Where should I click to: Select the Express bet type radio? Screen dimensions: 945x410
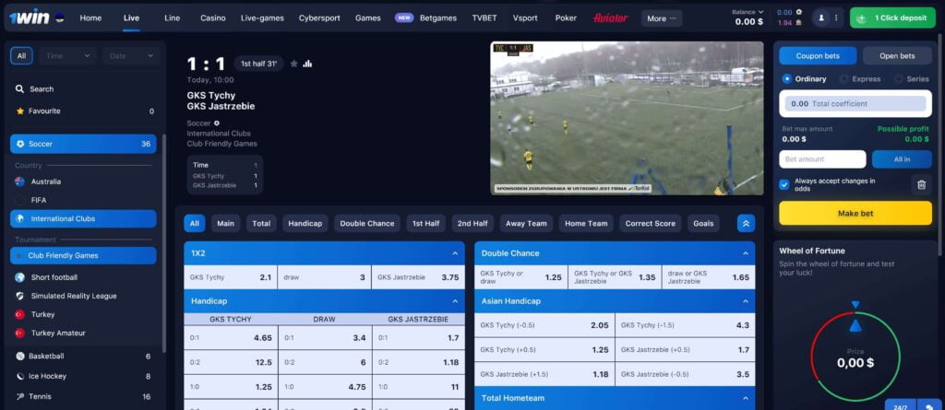pos(843,79)
